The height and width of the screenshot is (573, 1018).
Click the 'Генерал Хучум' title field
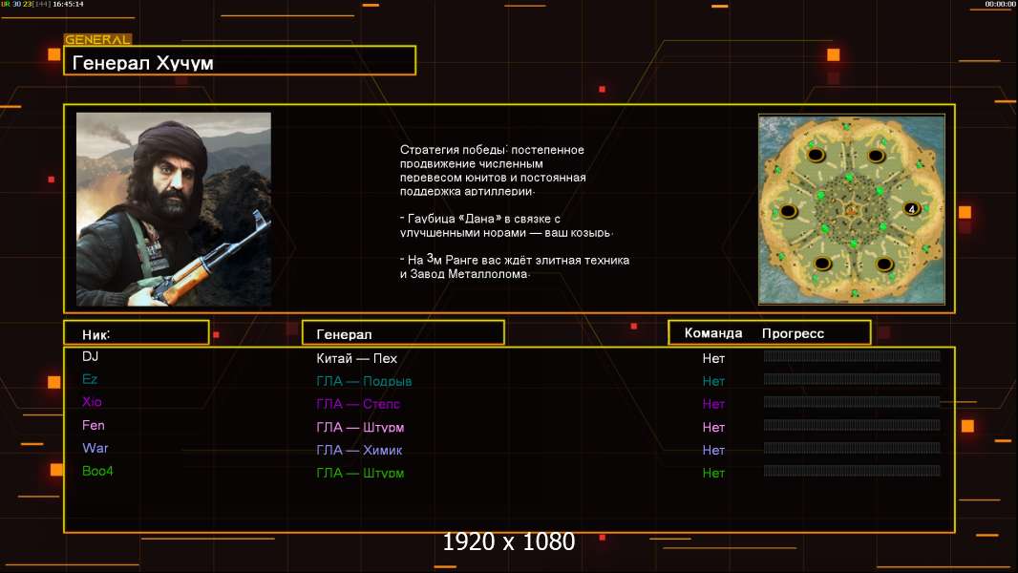240,61
